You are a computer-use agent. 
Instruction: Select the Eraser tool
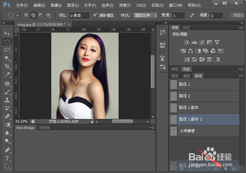(x=7, y=116)
